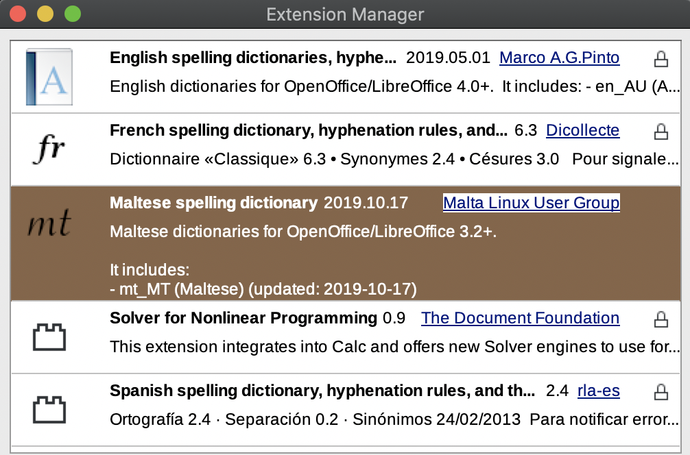This screenshot has width=690, height=455.
Task: Click the English dictionaries extension icon
Action: click(x=49, y=75)
